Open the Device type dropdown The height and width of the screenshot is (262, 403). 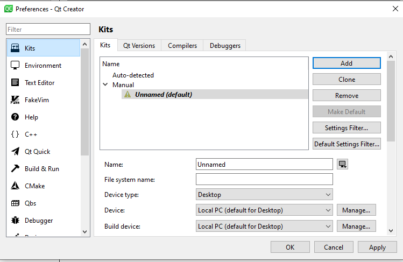tap(264, 195)
